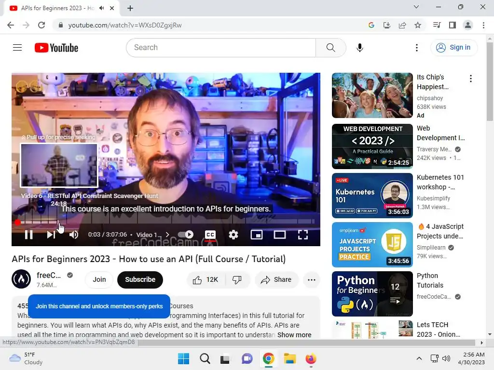Open a new browser tab
Image resolution: width=494 pixels, height=370 pixels.
(130, 8)
